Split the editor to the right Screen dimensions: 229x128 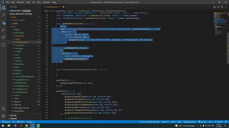coord(222,7)
